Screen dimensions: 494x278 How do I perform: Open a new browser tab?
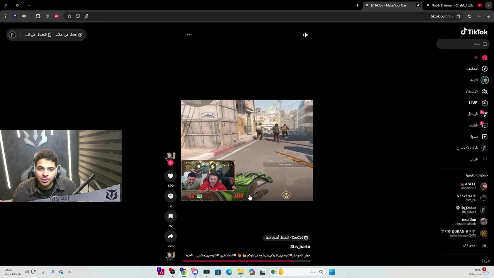point(357,5)
